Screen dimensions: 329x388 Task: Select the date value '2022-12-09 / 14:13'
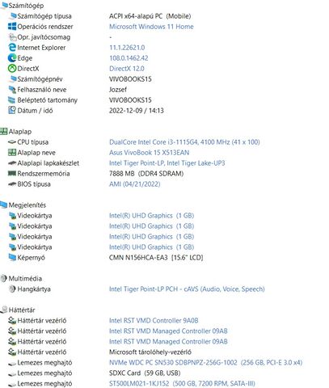coord(137,111)
